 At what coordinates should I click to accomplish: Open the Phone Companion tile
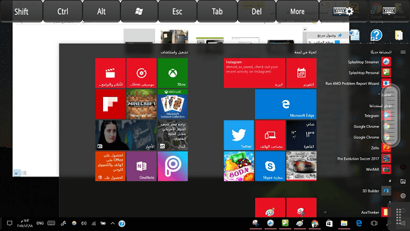click(270, 135)
